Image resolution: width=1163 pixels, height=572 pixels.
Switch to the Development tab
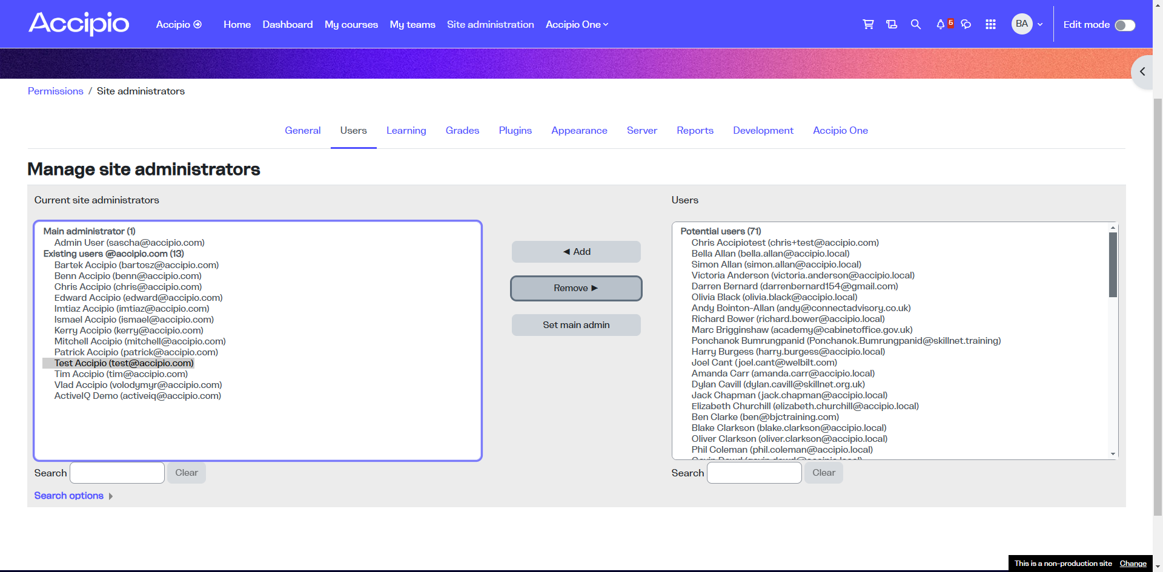763,131
